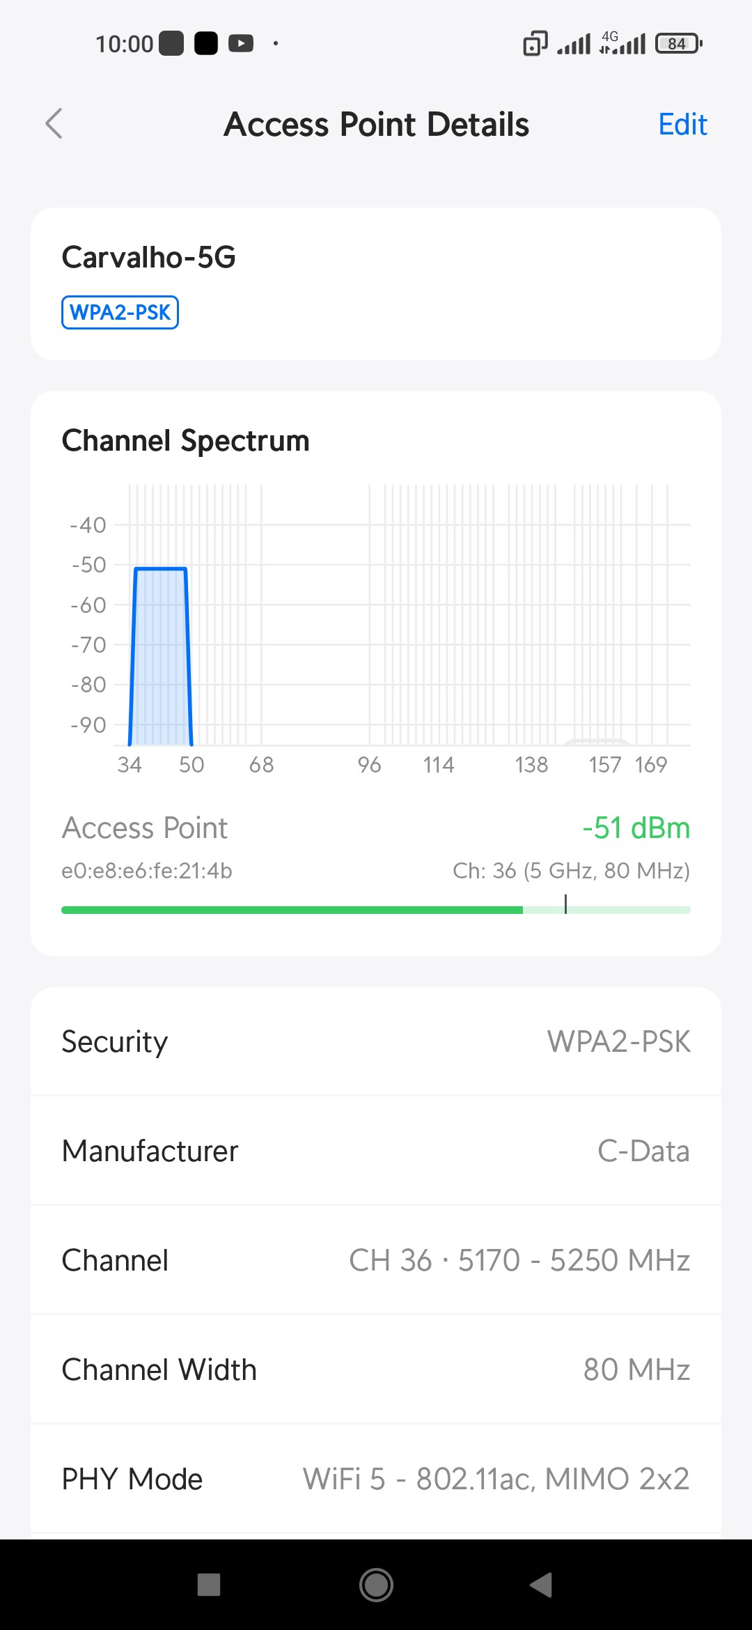
Task: Open the Security row
Action: 376,1042
